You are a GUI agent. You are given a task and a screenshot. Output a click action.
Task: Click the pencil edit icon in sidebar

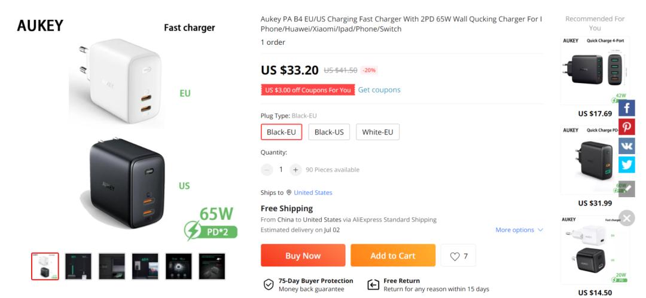click(626, 189)
